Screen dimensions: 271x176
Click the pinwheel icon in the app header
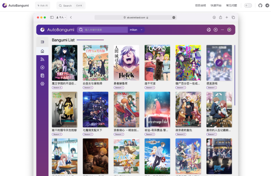tap(209, 30)
